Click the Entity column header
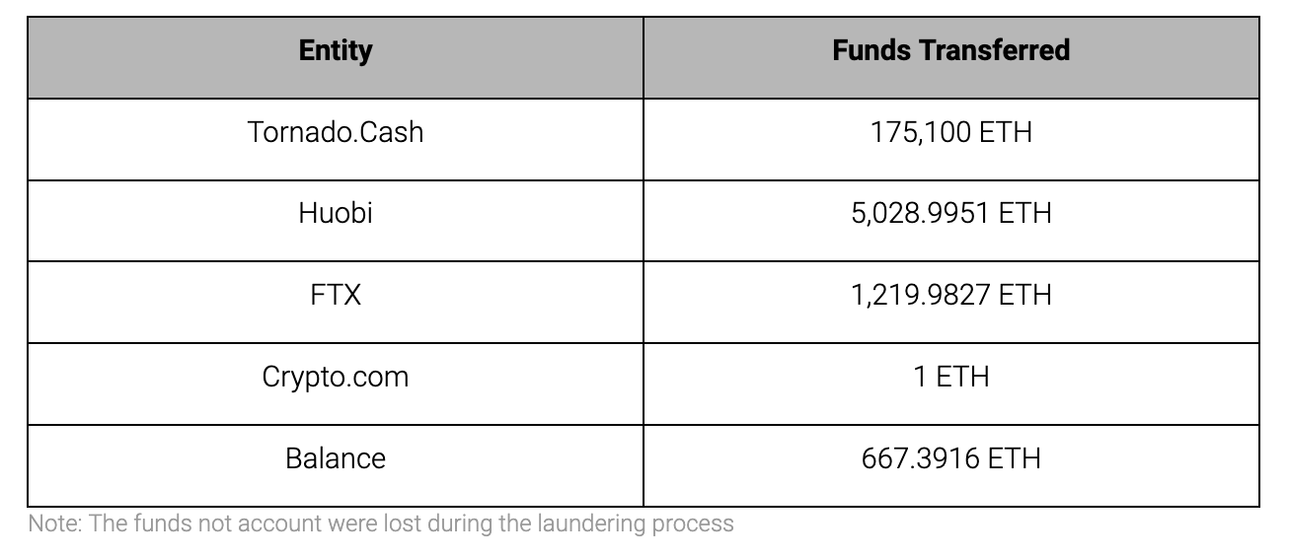Image resolution: width=1289 pixels, height=558 pixels. [x=336, y=57]
